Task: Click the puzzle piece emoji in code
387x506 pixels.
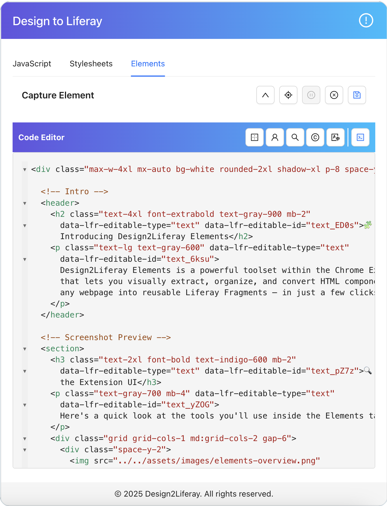Action: coord(368,225)
